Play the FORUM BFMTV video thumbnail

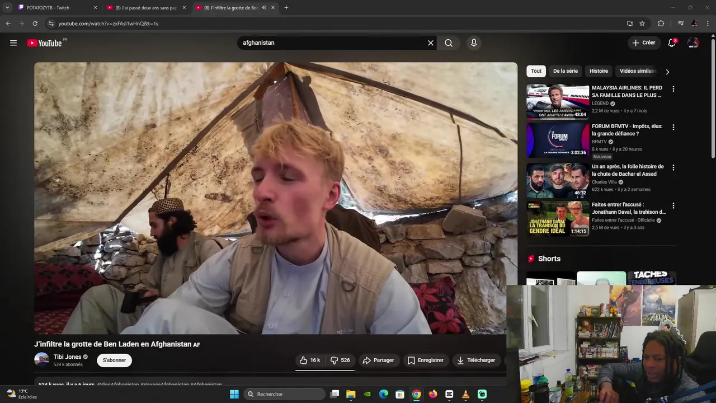coord(558,140)
